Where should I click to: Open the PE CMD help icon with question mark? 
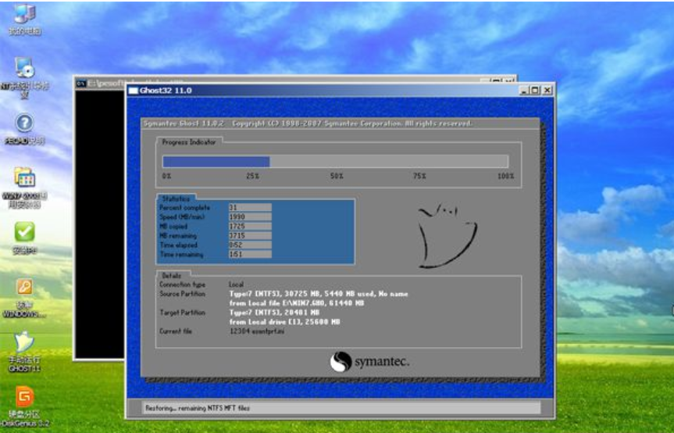(24, 123)
